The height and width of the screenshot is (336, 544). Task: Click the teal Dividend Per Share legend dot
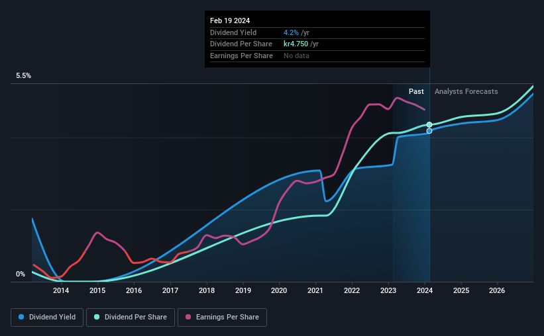[97, 317]
